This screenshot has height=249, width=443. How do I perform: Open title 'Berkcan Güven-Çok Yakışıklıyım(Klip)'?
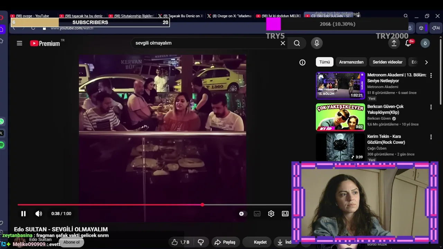coord(386,109)
